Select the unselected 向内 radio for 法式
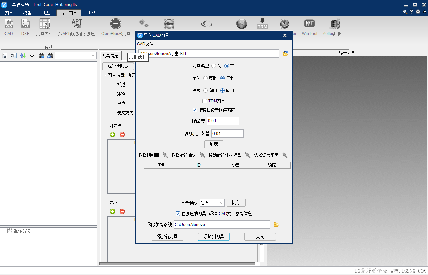The image size is (428, 275). (206, 90)
